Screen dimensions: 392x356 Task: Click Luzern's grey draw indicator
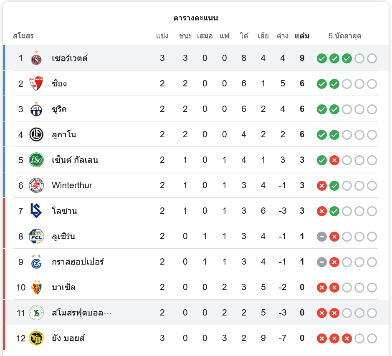tap(322, 237)
